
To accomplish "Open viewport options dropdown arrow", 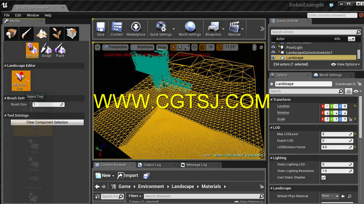I will [97, 48].
